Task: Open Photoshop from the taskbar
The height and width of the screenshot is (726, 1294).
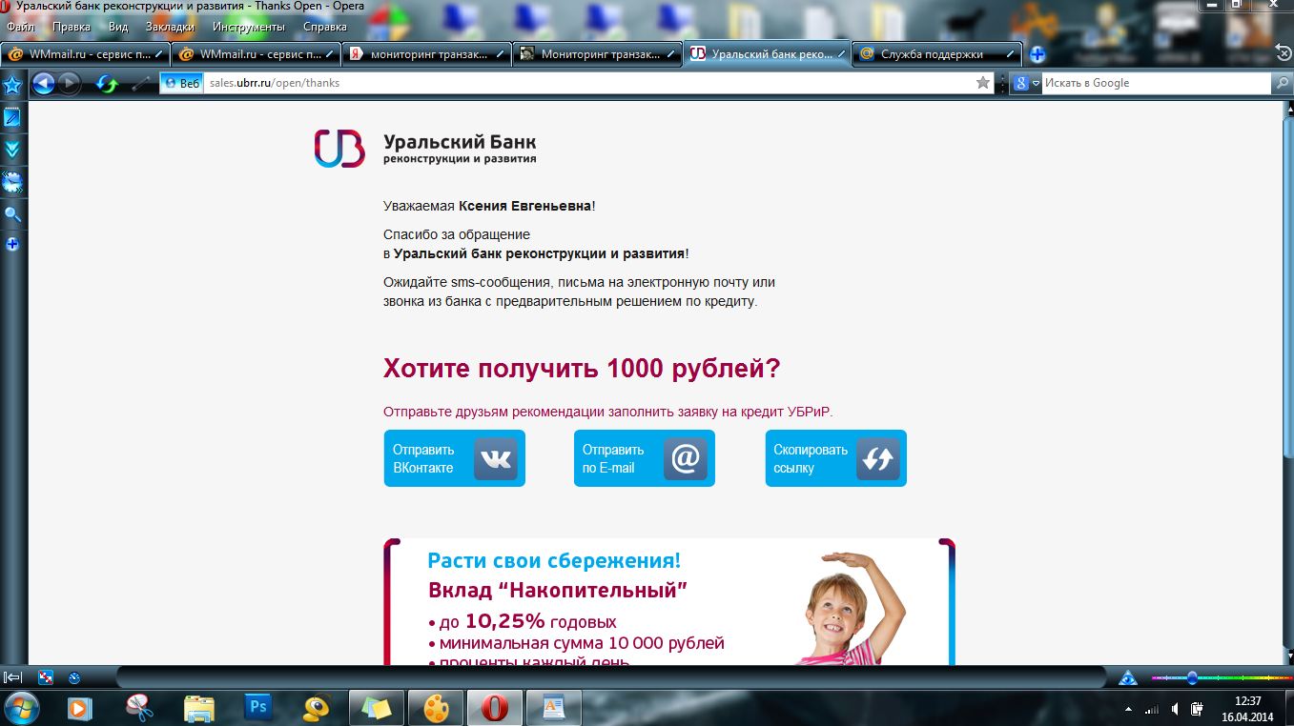Action: click(x=258, y=708)
